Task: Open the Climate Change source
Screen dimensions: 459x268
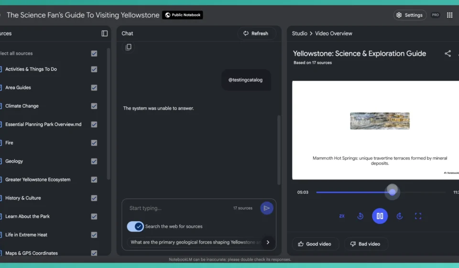Action: pyautogui.click(x=22, y=106)
